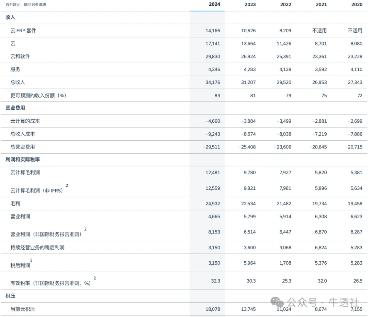Image resolution: width=371 pixels, height=317 pixels.
Task: Click the 云和软件 row label
Action: coord(20,56)
